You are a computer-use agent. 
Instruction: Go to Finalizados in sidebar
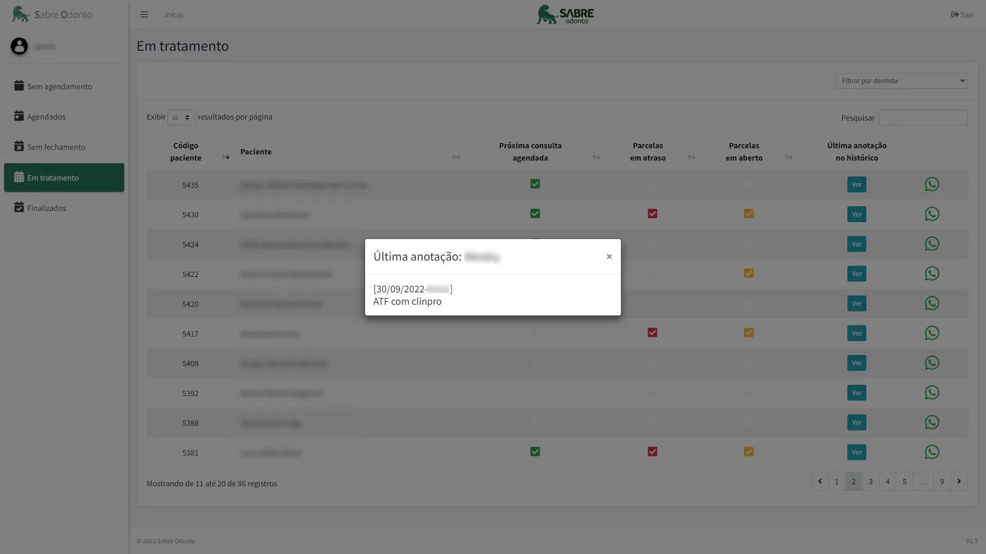coord(46,208)
